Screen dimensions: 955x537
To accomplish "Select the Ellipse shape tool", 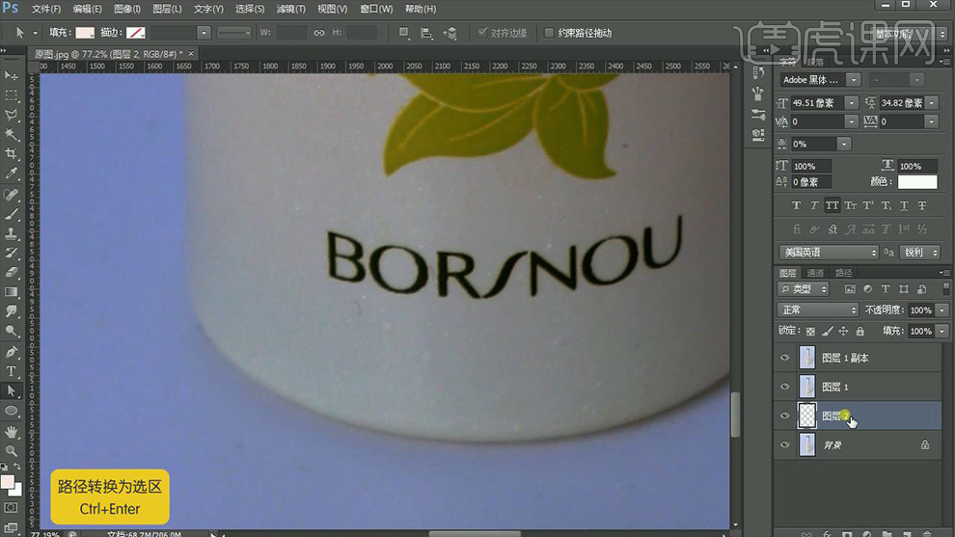I will pos(11,411).
